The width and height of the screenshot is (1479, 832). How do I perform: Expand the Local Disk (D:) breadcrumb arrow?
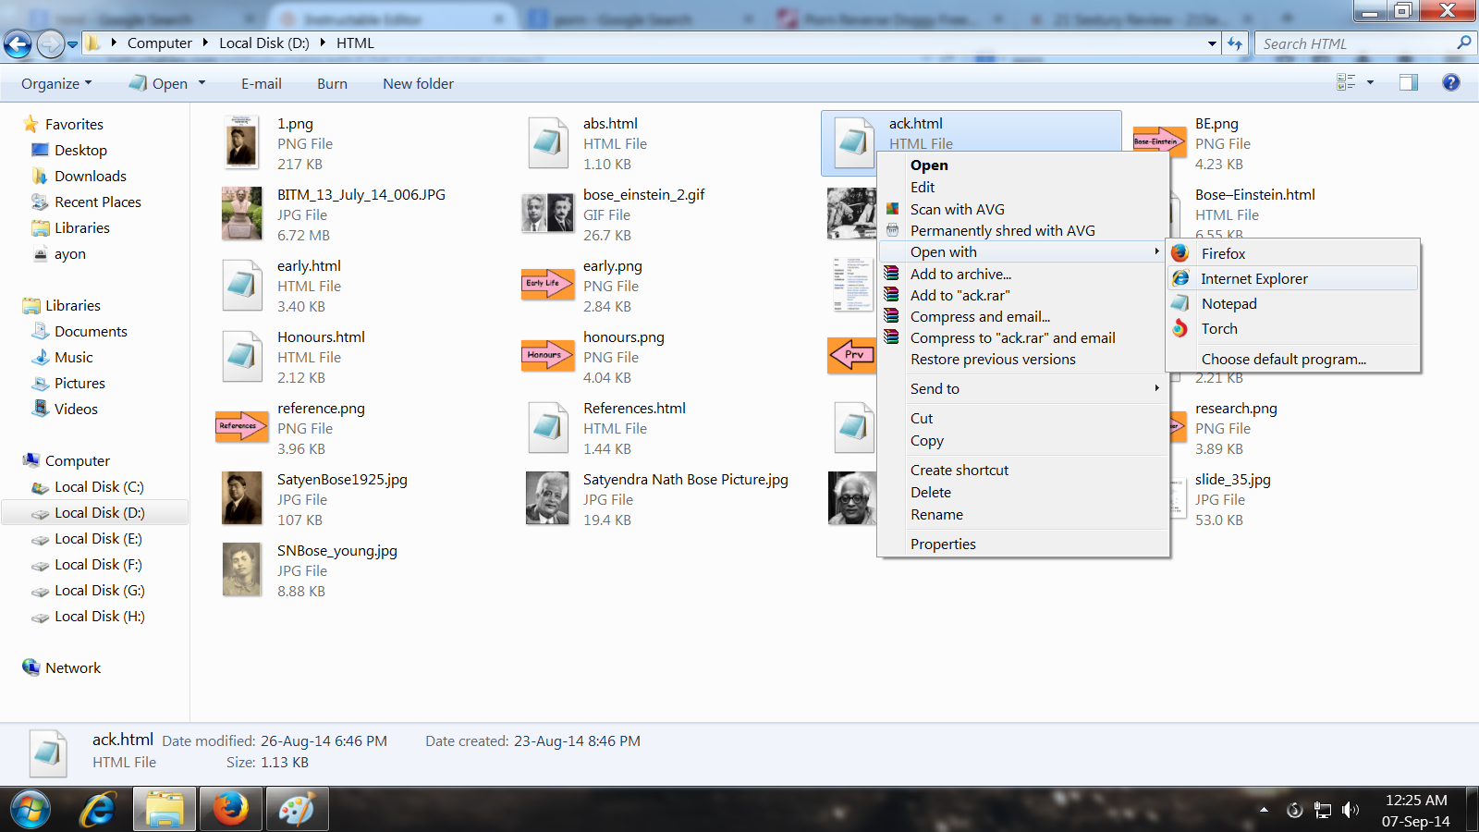coord(323,43)
